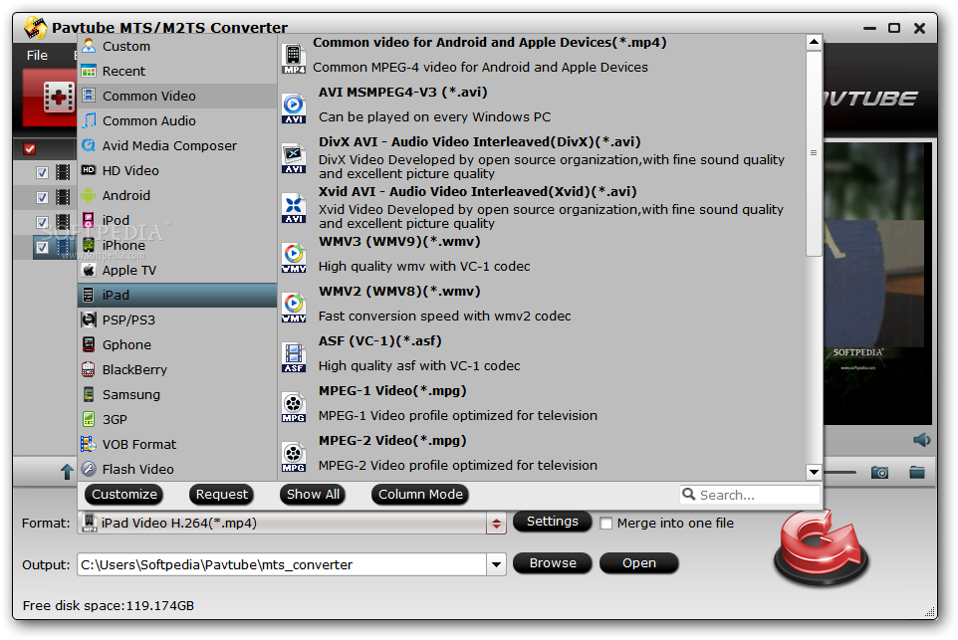Enable Merge into one file
The width and height of the screenshot is (958, 640).
click(x=606, y=524)
